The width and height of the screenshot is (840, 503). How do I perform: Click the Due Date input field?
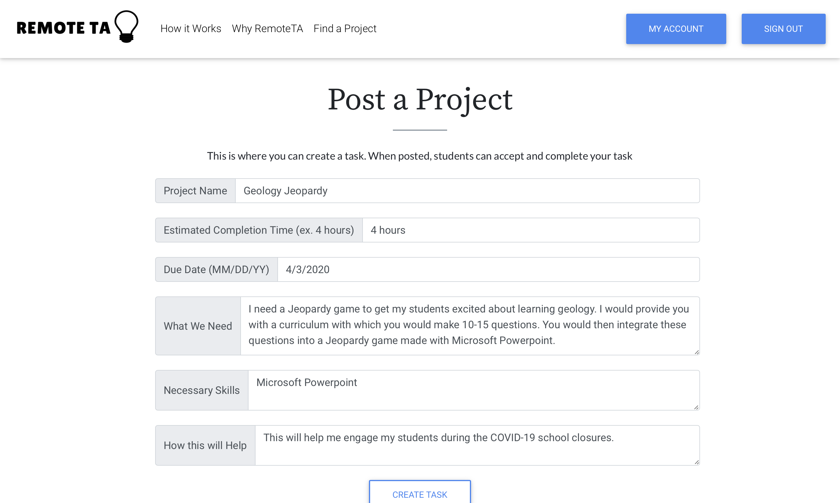(489, 270)
